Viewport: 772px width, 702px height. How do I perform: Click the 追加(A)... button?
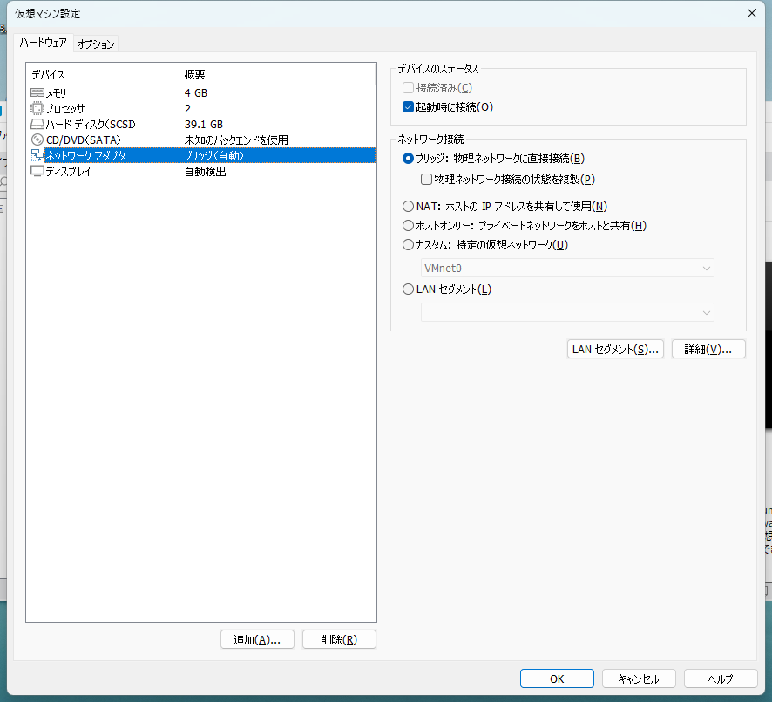point(257,639)
